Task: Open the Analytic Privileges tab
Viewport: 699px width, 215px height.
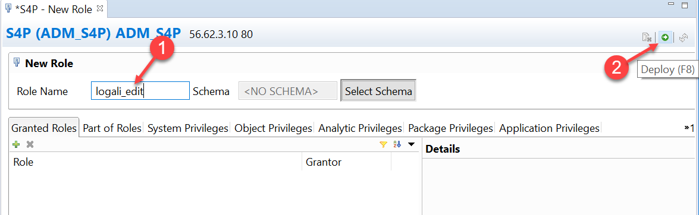Action: click(360, 128)
